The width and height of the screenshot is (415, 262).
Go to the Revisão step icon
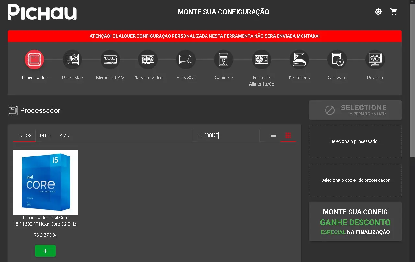[375, 59]
